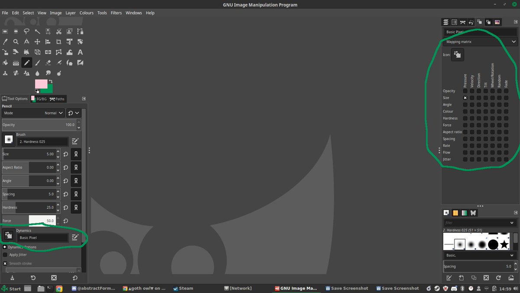Open the Filters menu
The height and width of the screenshot is (293, 520).
(116, 13)
